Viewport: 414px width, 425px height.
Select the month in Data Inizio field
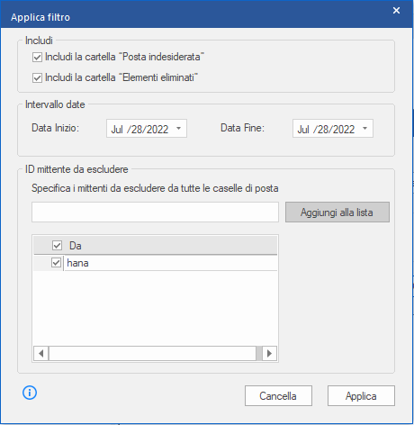tap(117, 130)
